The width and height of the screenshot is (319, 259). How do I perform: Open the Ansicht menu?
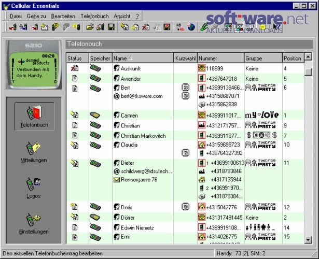122,16
